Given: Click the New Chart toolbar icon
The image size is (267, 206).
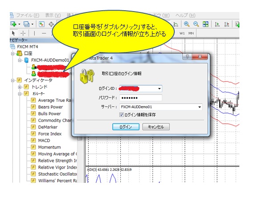Looking at the screenshot, I should [x=13, y=24].
